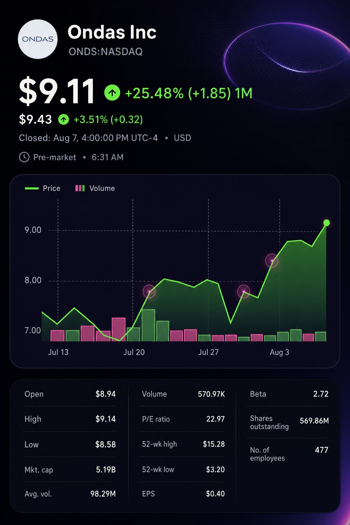The height and width of the screenshot is (525, 350).
Task: Click the Pre-market label
Action: click(55, 157)
